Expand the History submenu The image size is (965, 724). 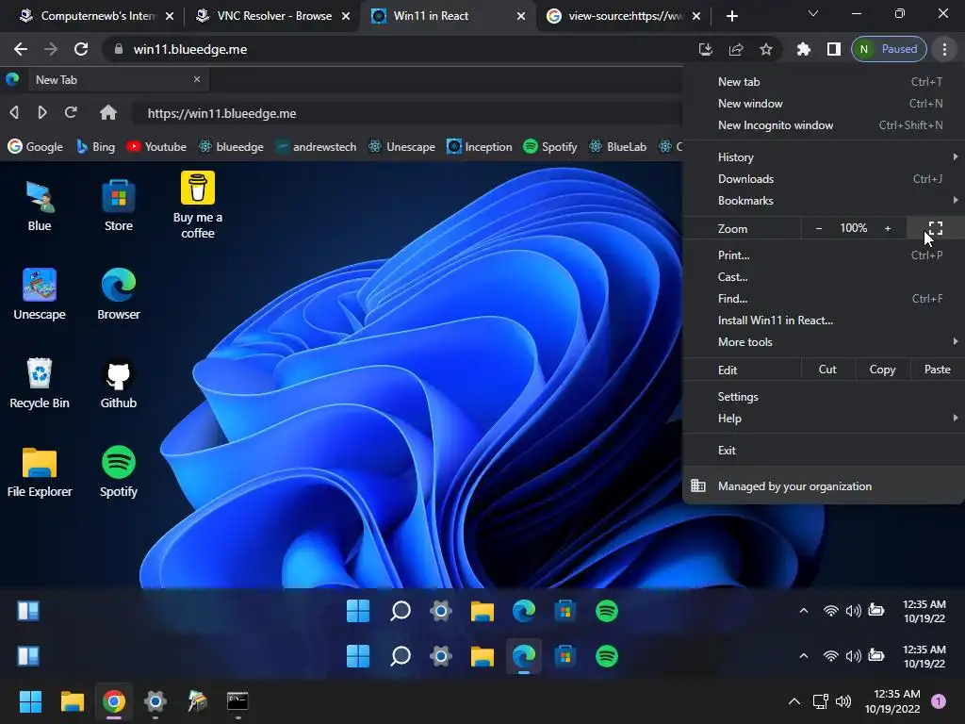point(824,157)
